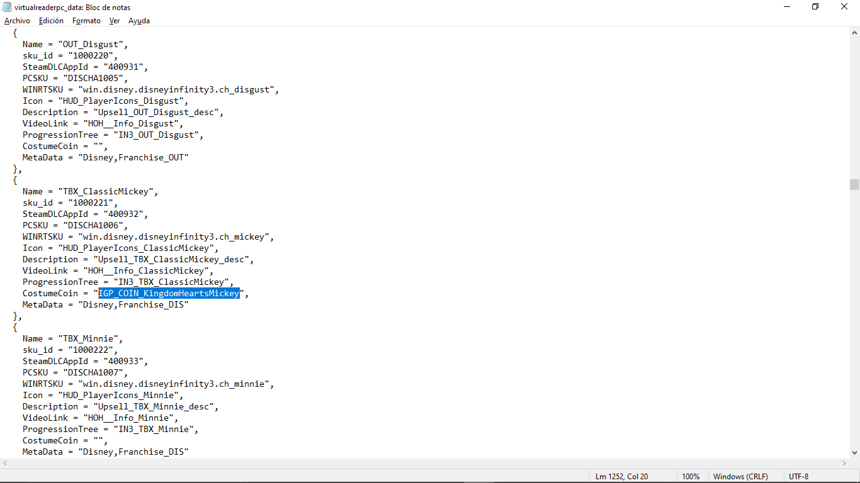Click the line SteamDLCAppId = "400931"
860x483 pixels.
pos(86,67)
